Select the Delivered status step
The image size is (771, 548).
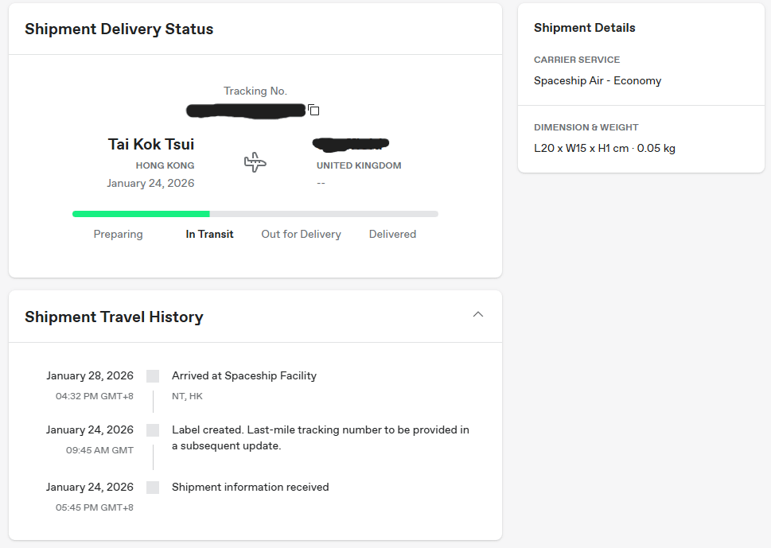point(392,235)
